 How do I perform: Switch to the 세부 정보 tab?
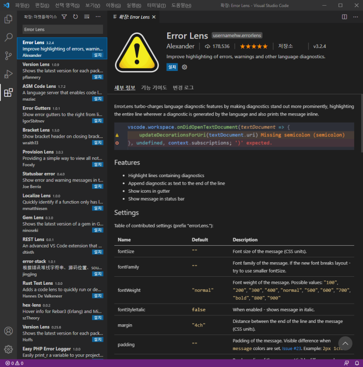pyautogui.click(x=124, y=87)
